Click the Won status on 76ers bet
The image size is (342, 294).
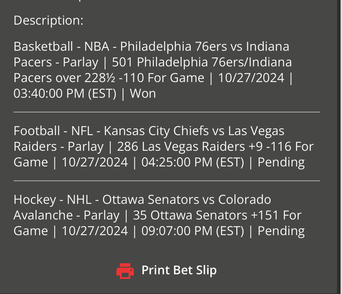coord(143,93)
